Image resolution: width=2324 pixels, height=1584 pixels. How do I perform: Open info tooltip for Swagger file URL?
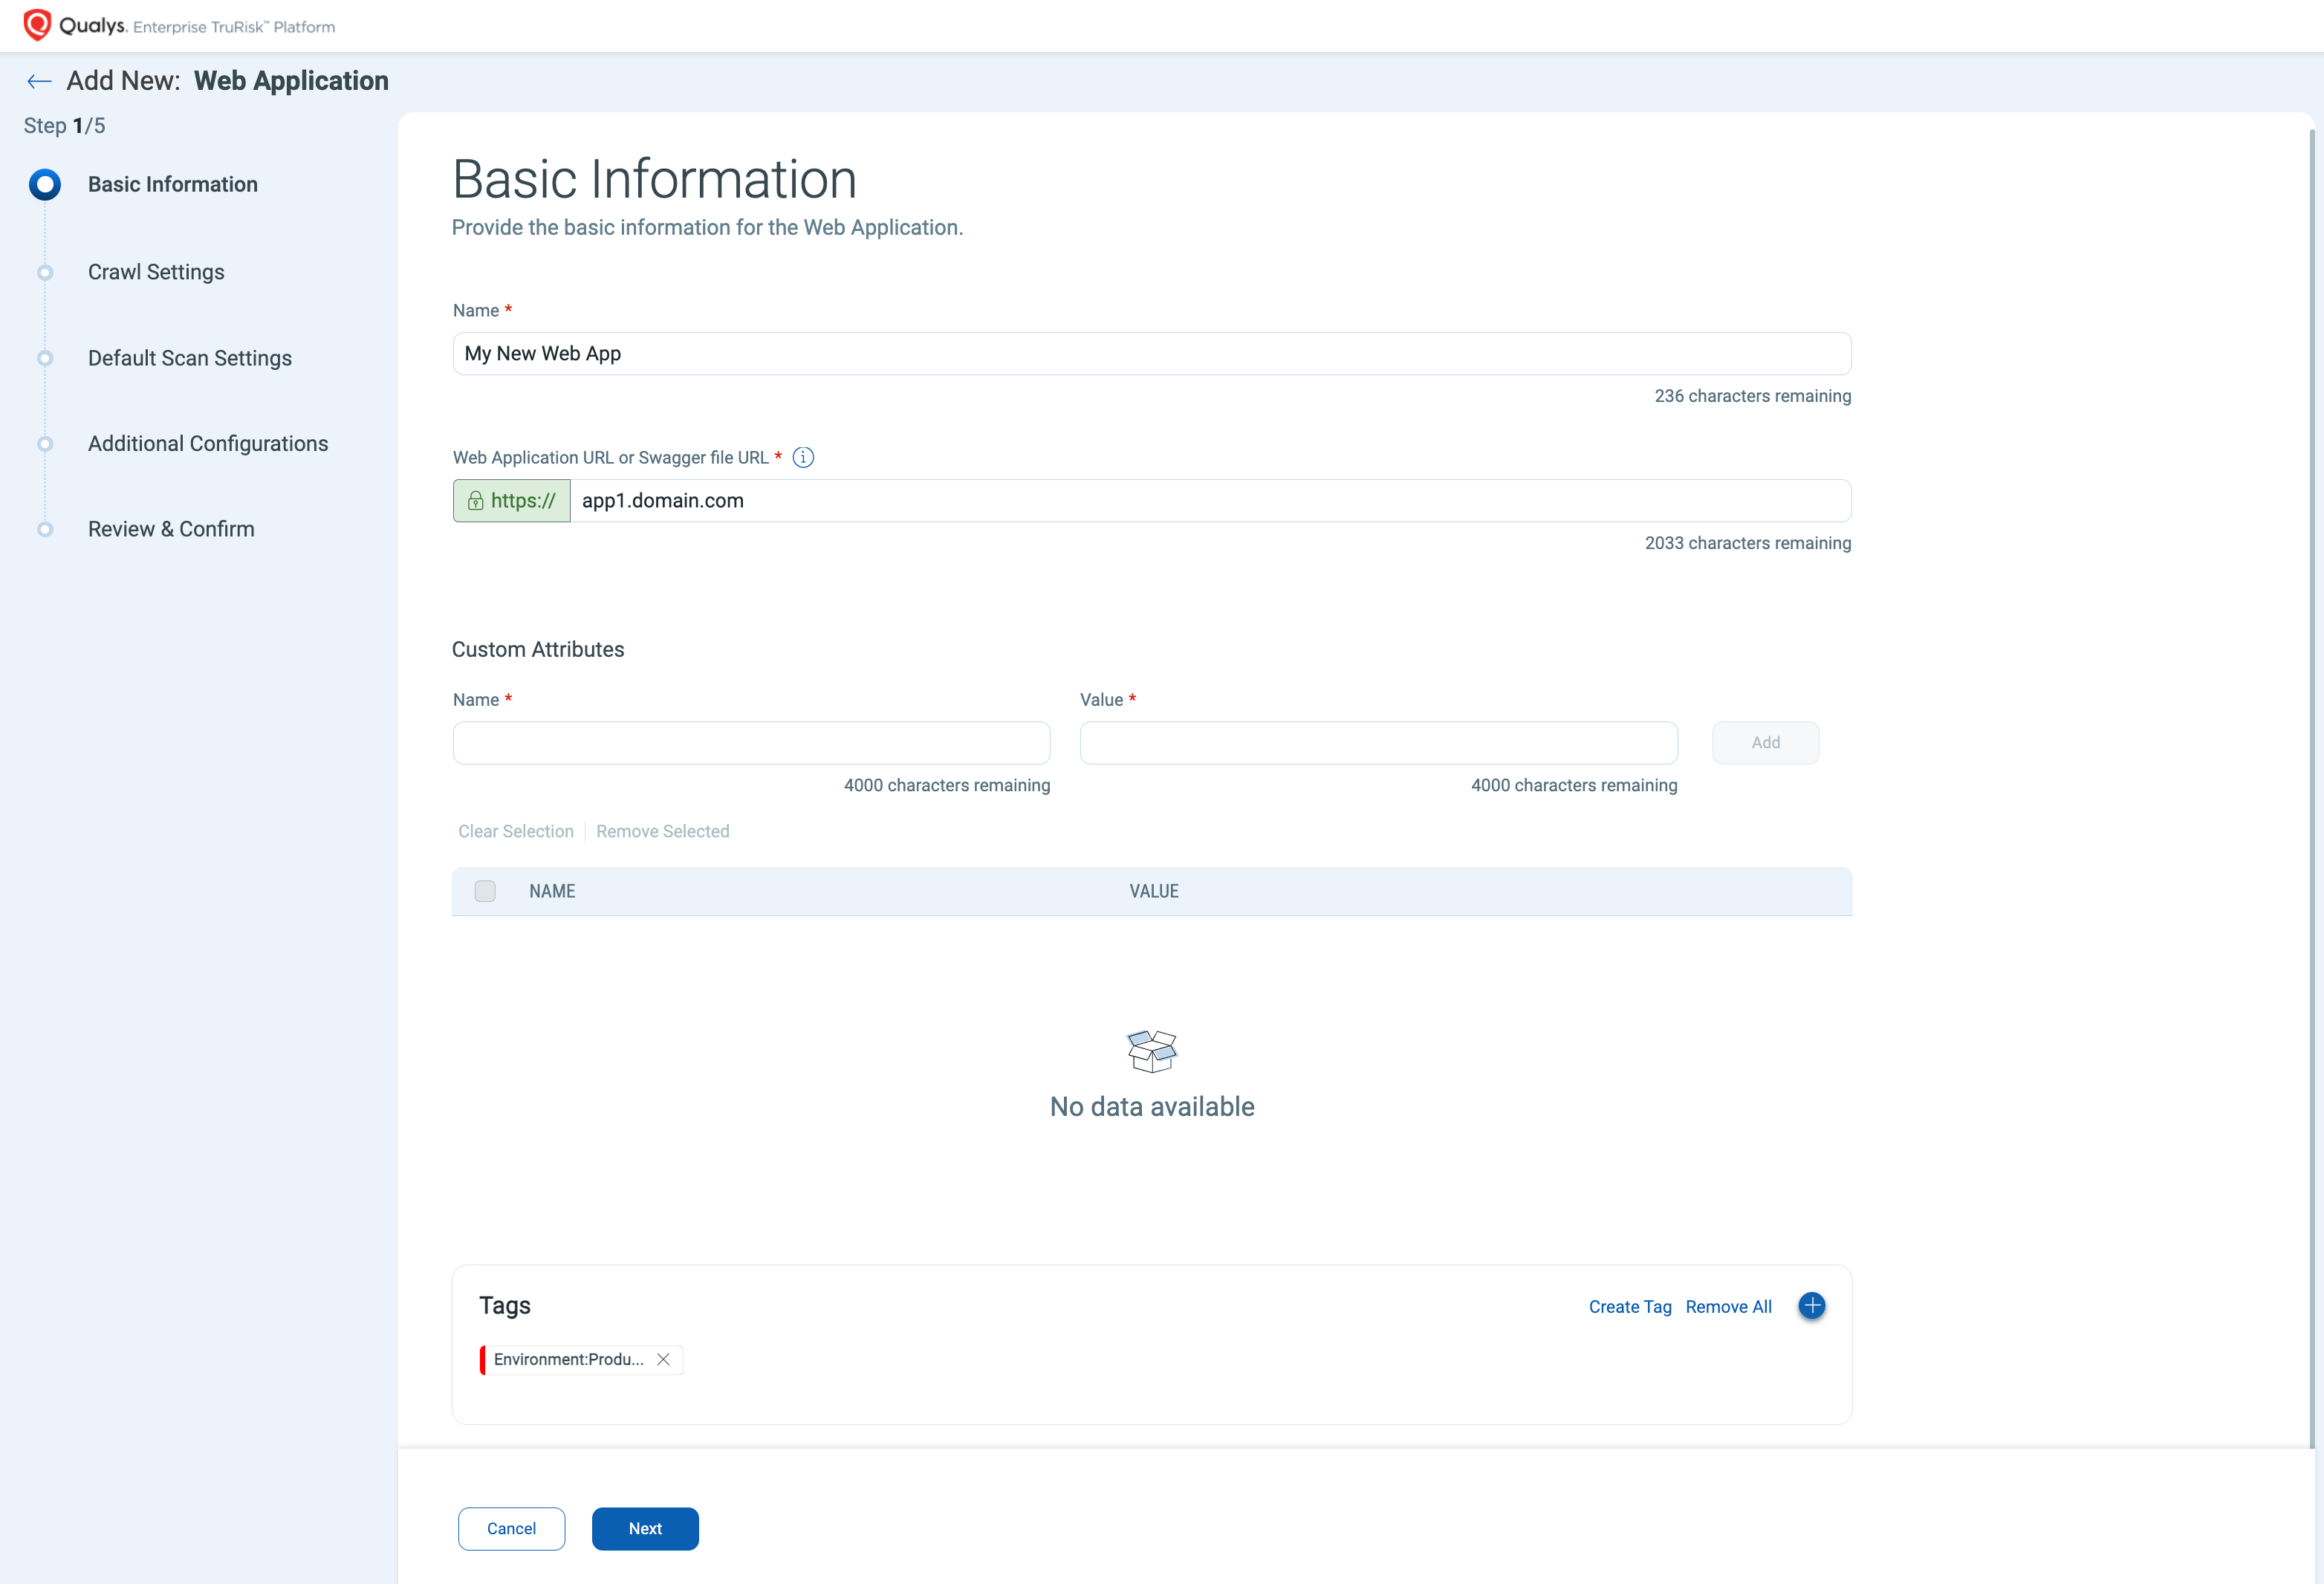[x=803, y=457]
